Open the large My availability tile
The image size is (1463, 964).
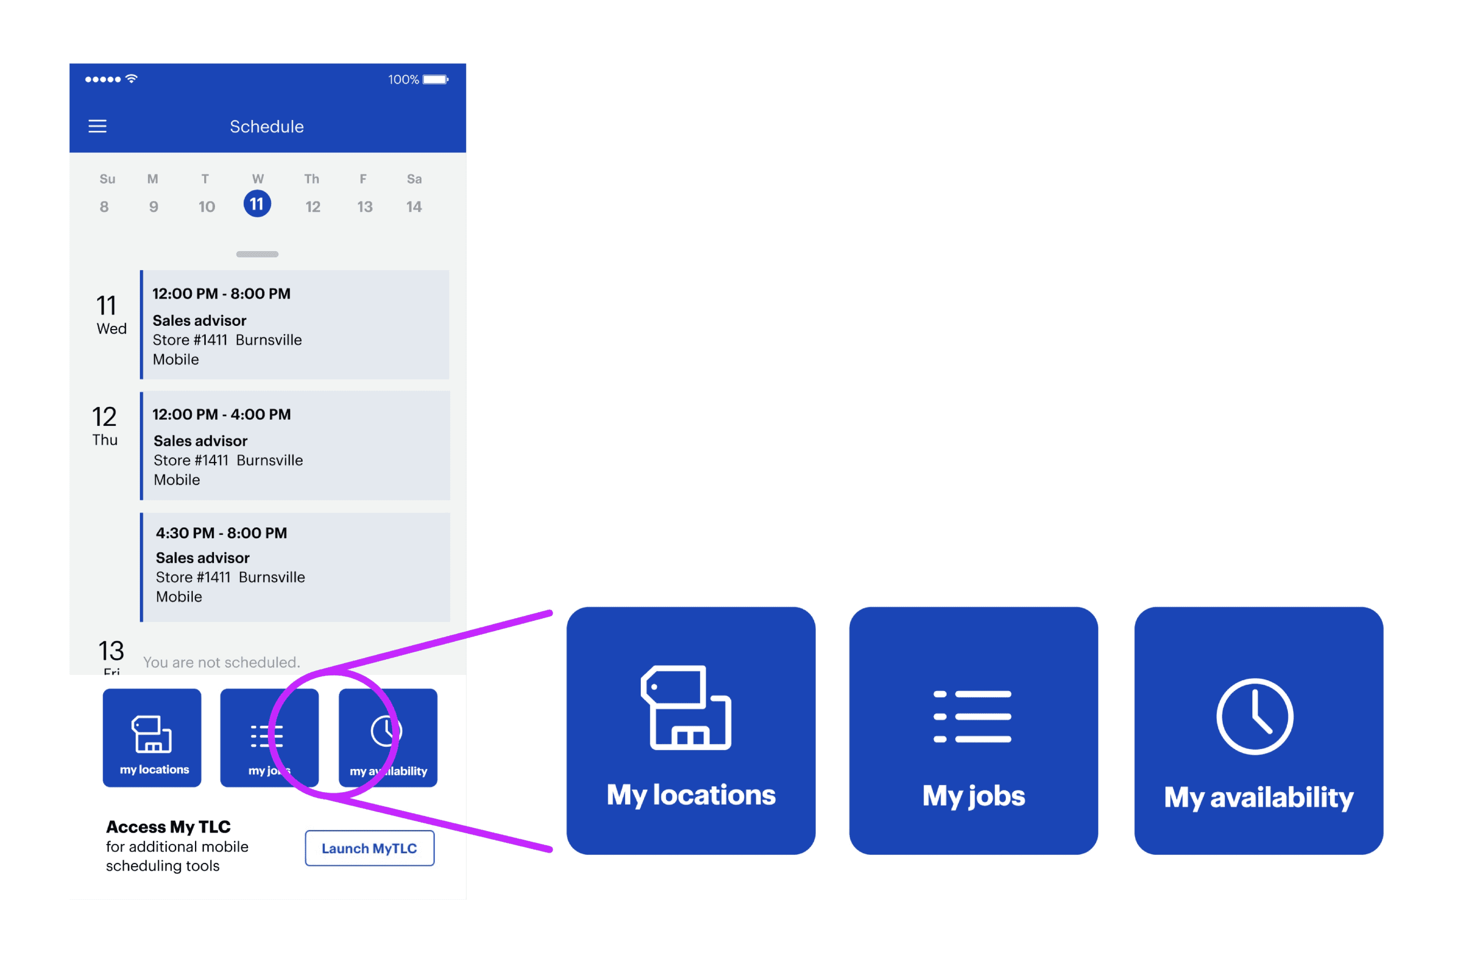[x=1258, y=731]
